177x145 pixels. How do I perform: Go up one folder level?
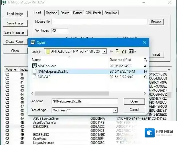pos(118,51)
